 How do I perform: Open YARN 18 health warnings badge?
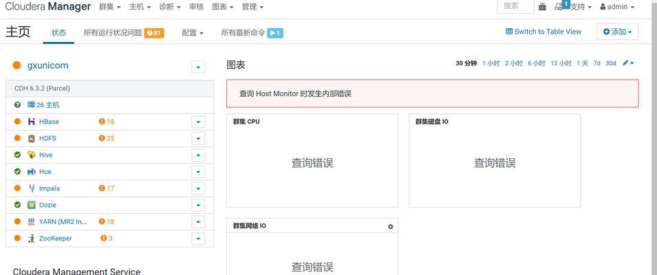(107, 222)
